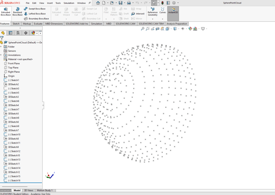Open the DimXpertManager crosshair tab
This screenshot has width=275, height=195.
click(x=26, y=33)
